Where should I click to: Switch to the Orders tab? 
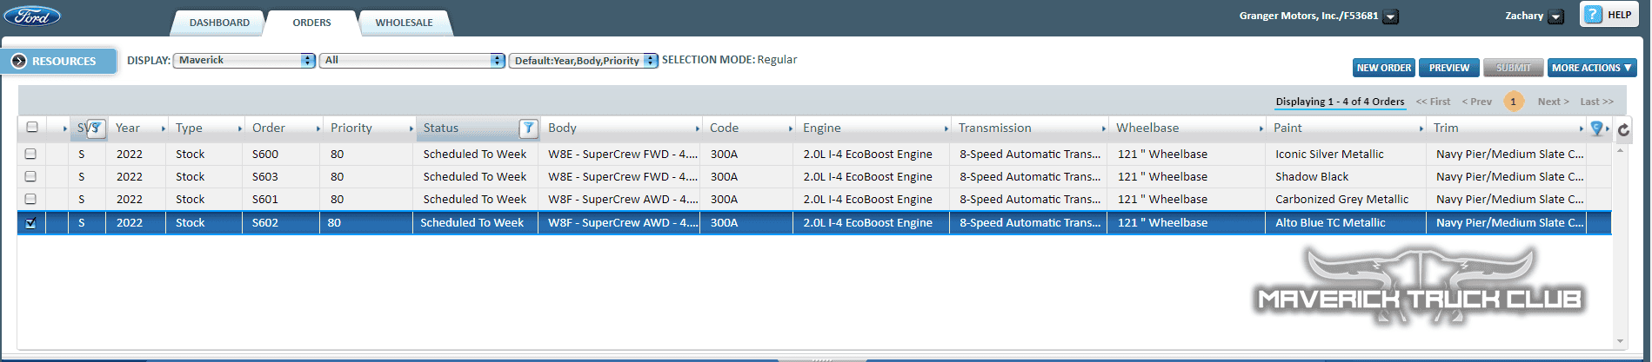tap(311, 23)
